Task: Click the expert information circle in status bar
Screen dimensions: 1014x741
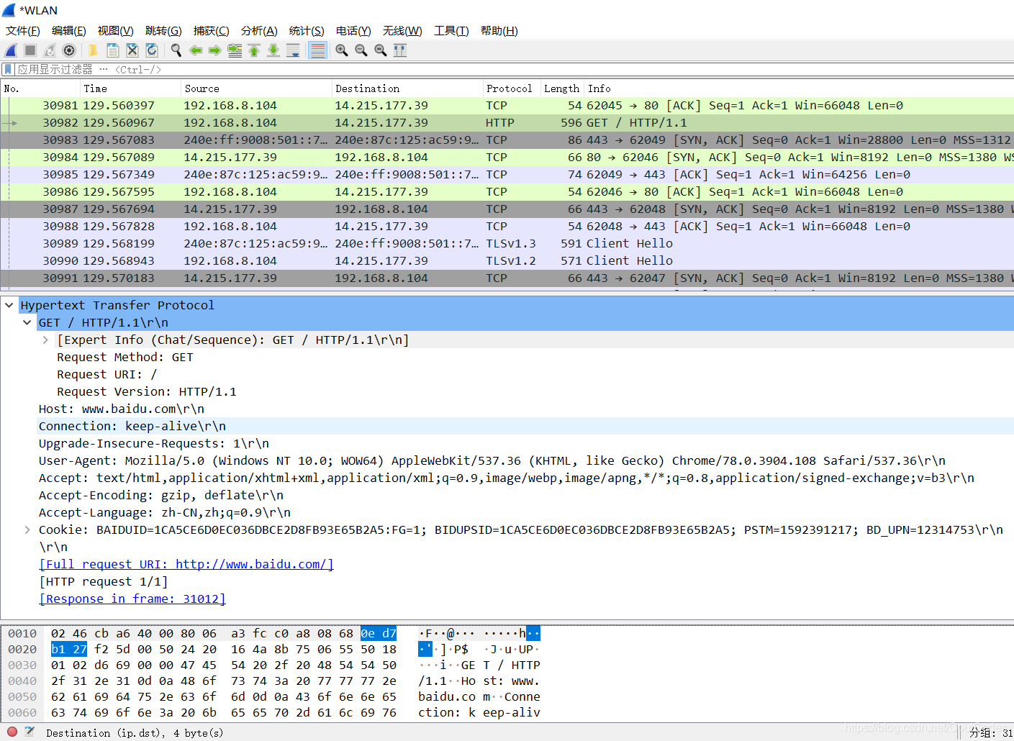Action: [x=12, y=732]
